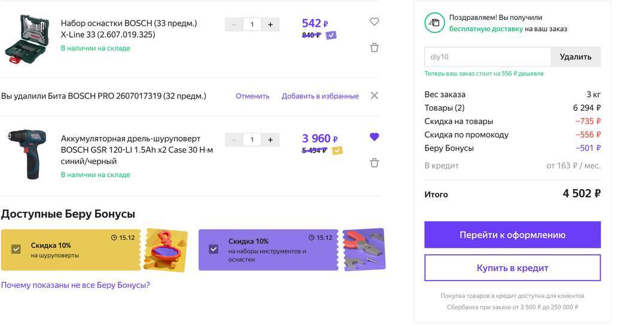Click Отменить to restore the removed item

click(x=252, y=96)
